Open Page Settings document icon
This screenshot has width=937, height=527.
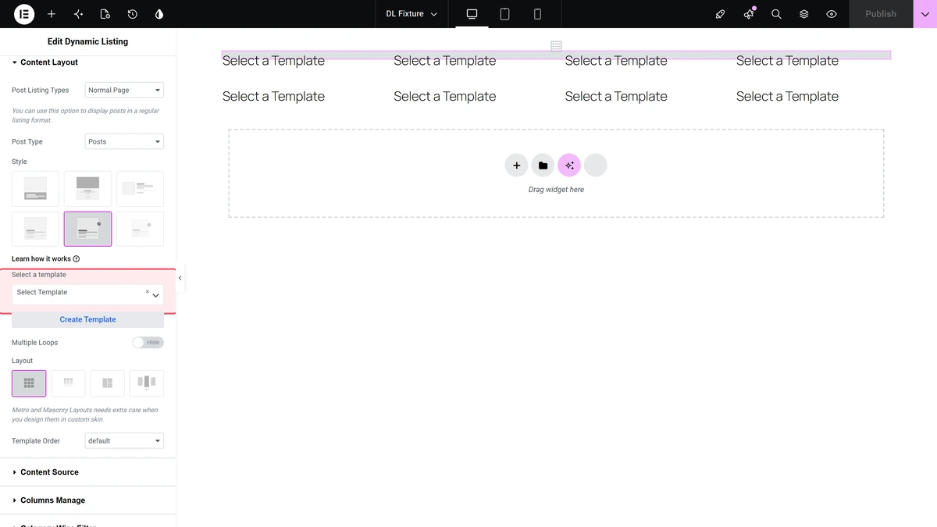coord(105,14)
